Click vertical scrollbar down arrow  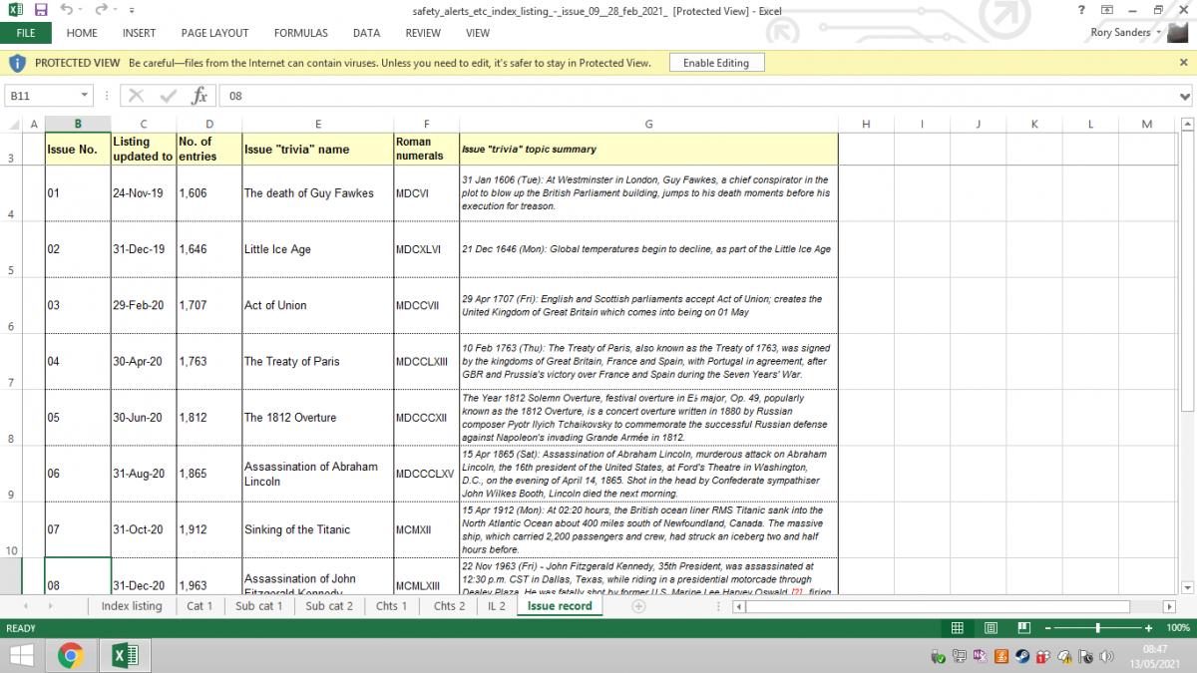(x=1187, y=587)
